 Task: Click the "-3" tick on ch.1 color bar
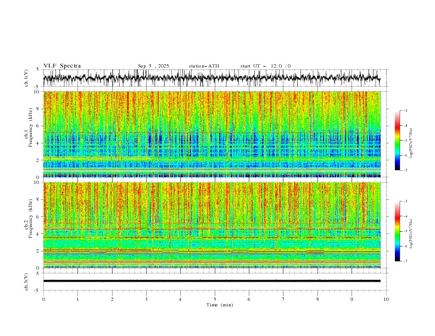405,110
